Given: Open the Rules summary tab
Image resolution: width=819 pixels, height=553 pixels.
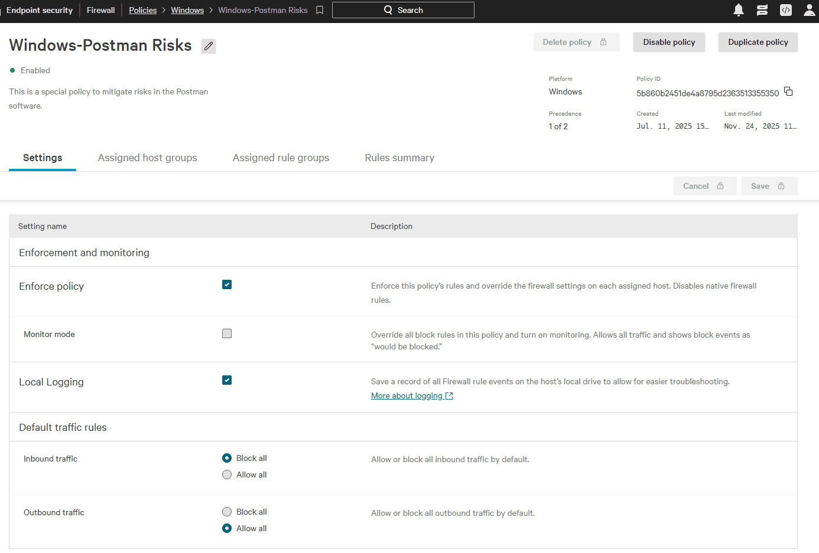Looking at the screenshot, I should point(399,158).
